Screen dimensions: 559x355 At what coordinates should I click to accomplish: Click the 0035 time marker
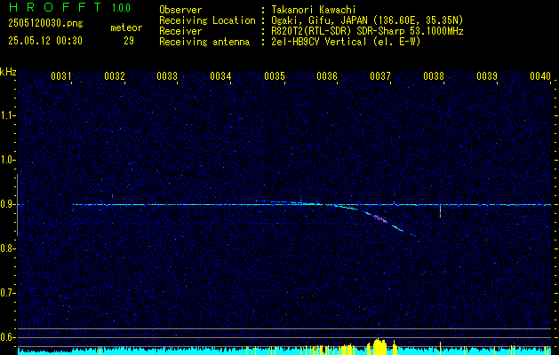(275, 75)
